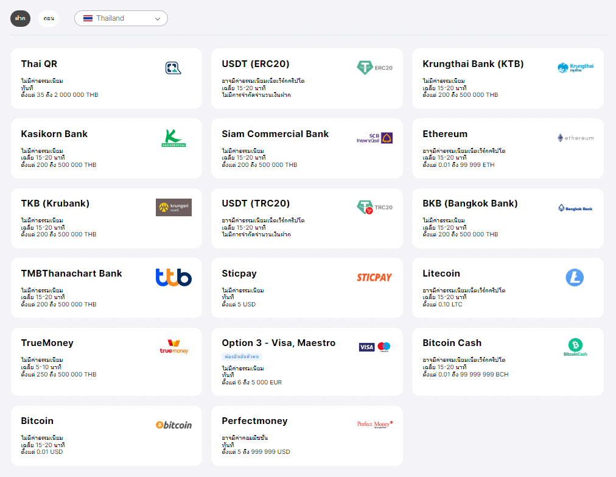Click the Ethereum logo

click(576, 138)
